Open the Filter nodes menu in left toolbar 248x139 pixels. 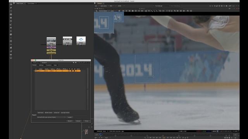[11, 21]
